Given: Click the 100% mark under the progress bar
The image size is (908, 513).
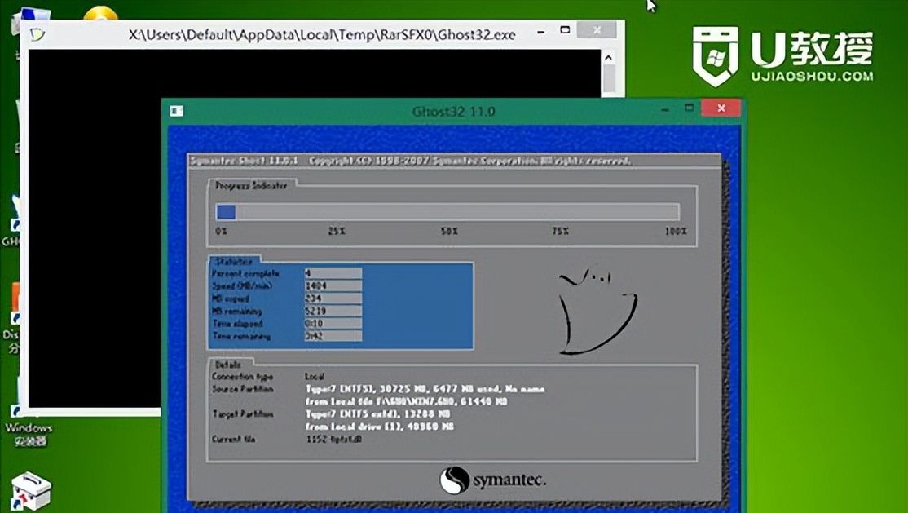Looking at the screenshot, I should tap(675, 231).
